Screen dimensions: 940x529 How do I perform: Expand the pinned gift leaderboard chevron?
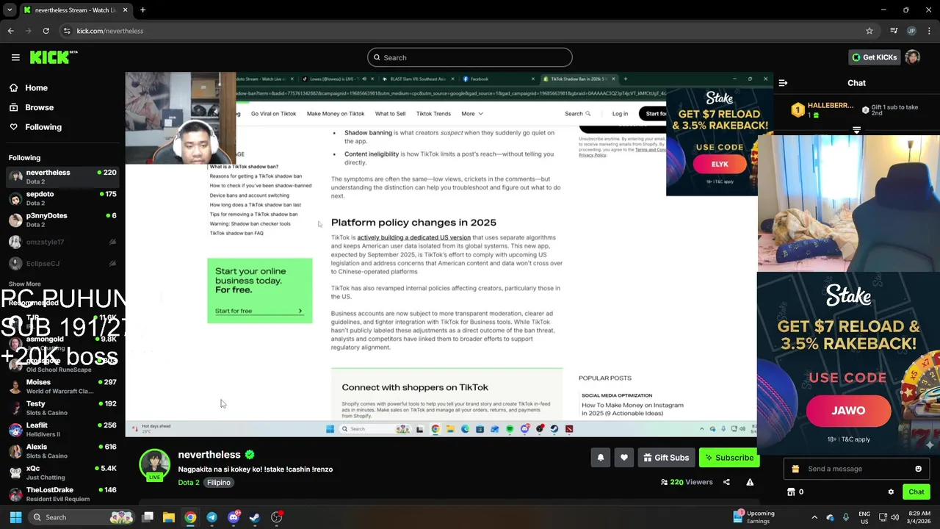click(x=856, y=130)
